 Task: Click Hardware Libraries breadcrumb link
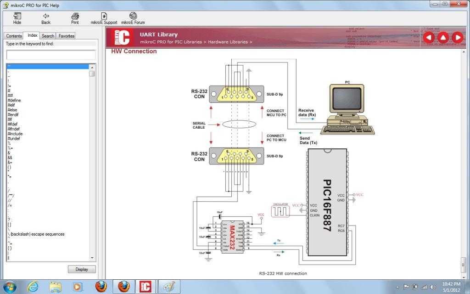pyautogui.click(x=228, y=42)
